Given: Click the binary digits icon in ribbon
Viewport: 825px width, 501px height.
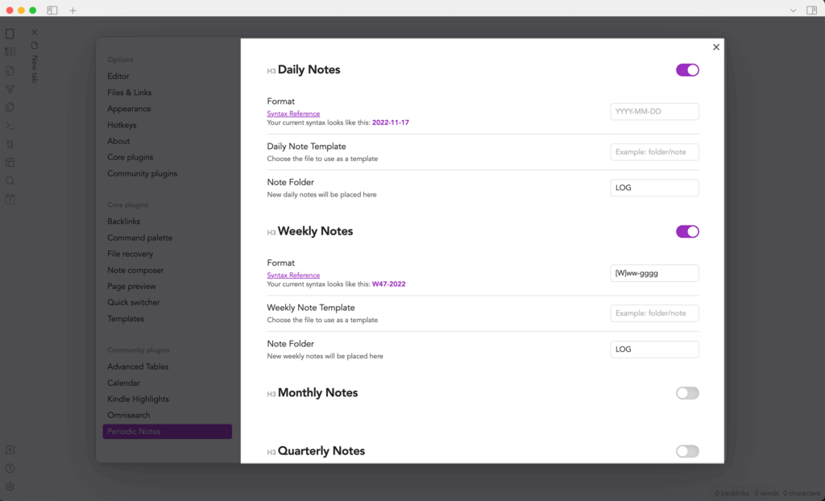Looking at the screenshot, I should [10, 144].
